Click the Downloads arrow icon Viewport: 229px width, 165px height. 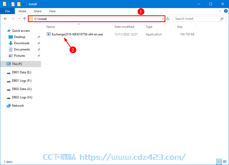[x=10, y=43]
